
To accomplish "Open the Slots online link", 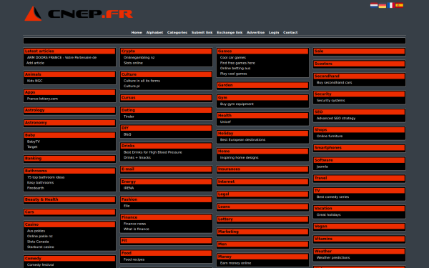I will (x=133, y=63).
